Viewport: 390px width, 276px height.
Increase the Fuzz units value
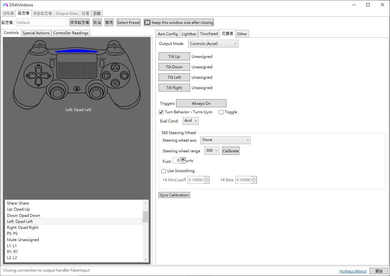183,159
